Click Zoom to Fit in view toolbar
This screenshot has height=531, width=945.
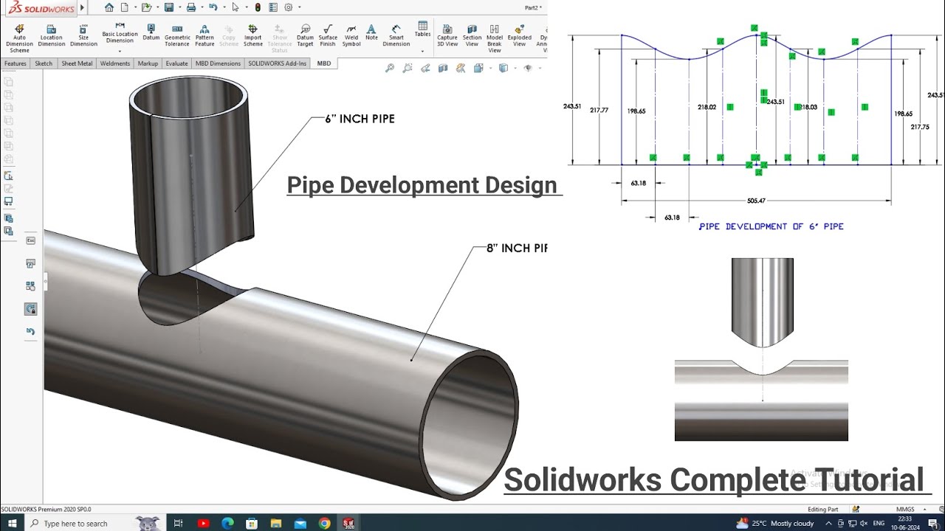click(x=390, y=68)
